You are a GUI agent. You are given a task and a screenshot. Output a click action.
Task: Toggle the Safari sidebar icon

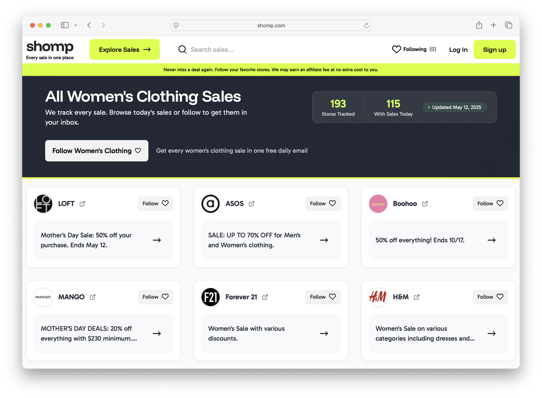click(65, 25)
